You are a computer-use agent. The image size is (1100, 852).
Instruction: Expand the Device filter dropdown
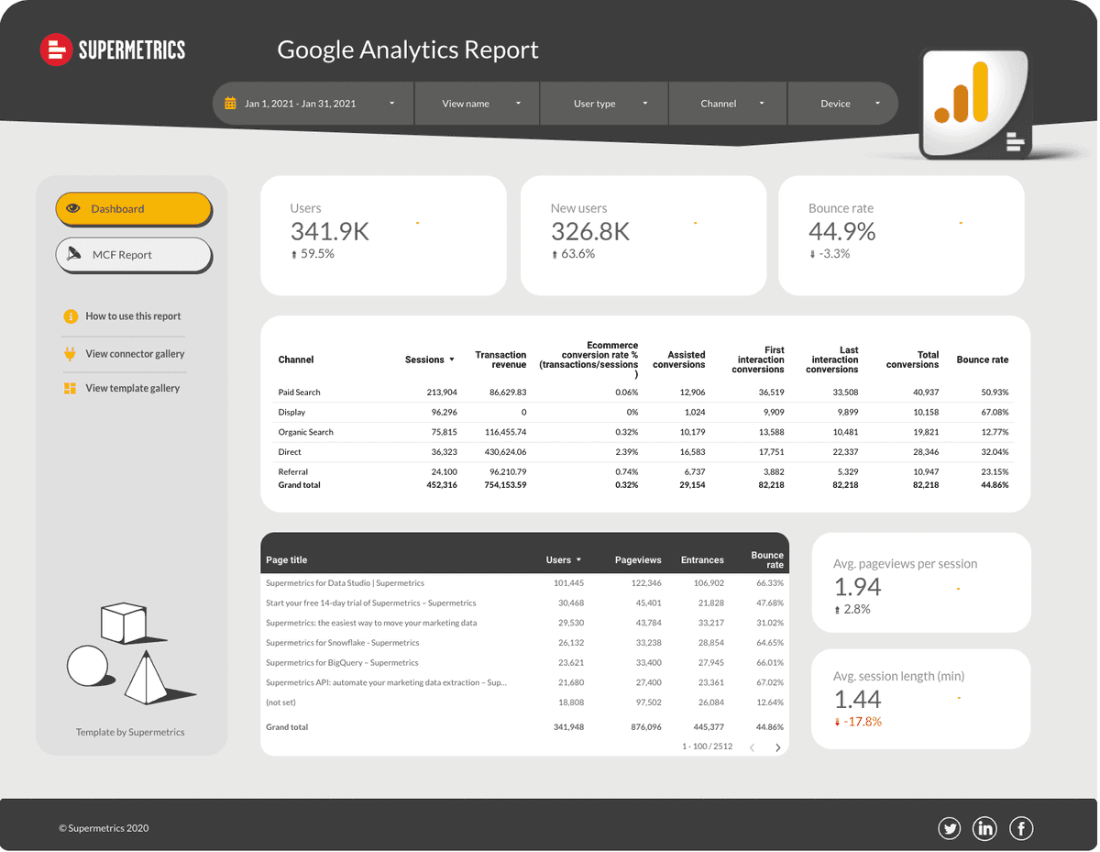(842, 104)
